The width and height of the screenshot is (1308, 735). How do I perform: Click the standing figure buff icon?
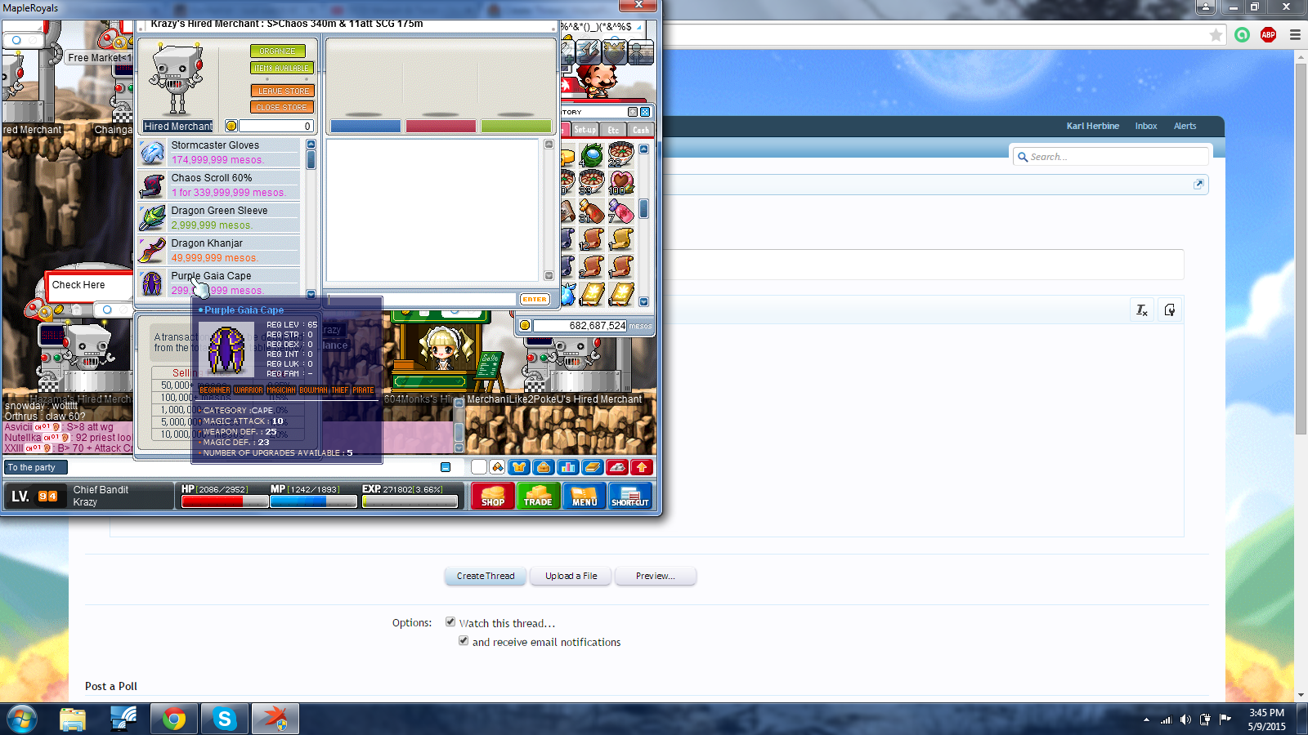coord(640,51)
